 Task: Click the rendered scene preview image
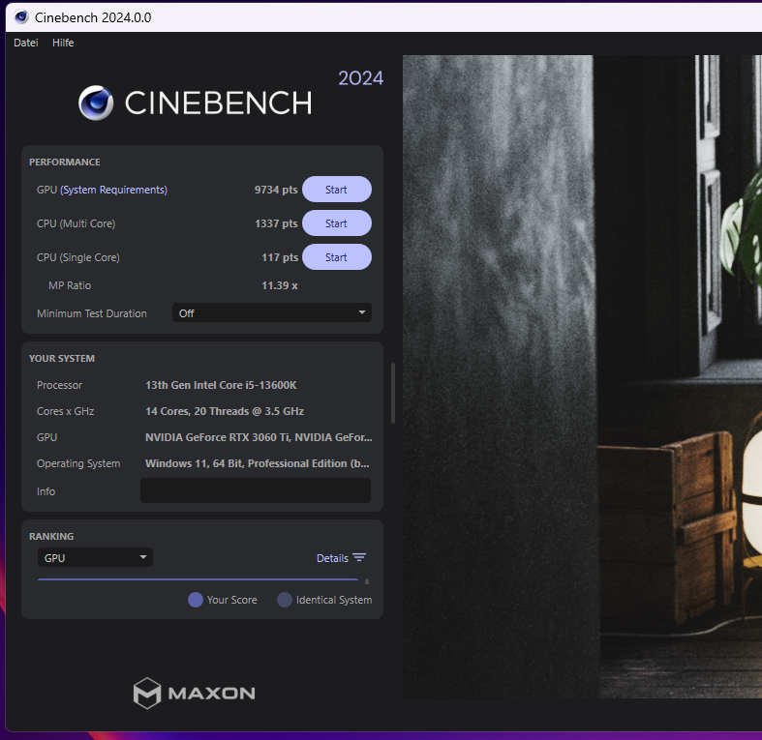tap(582, 376)
